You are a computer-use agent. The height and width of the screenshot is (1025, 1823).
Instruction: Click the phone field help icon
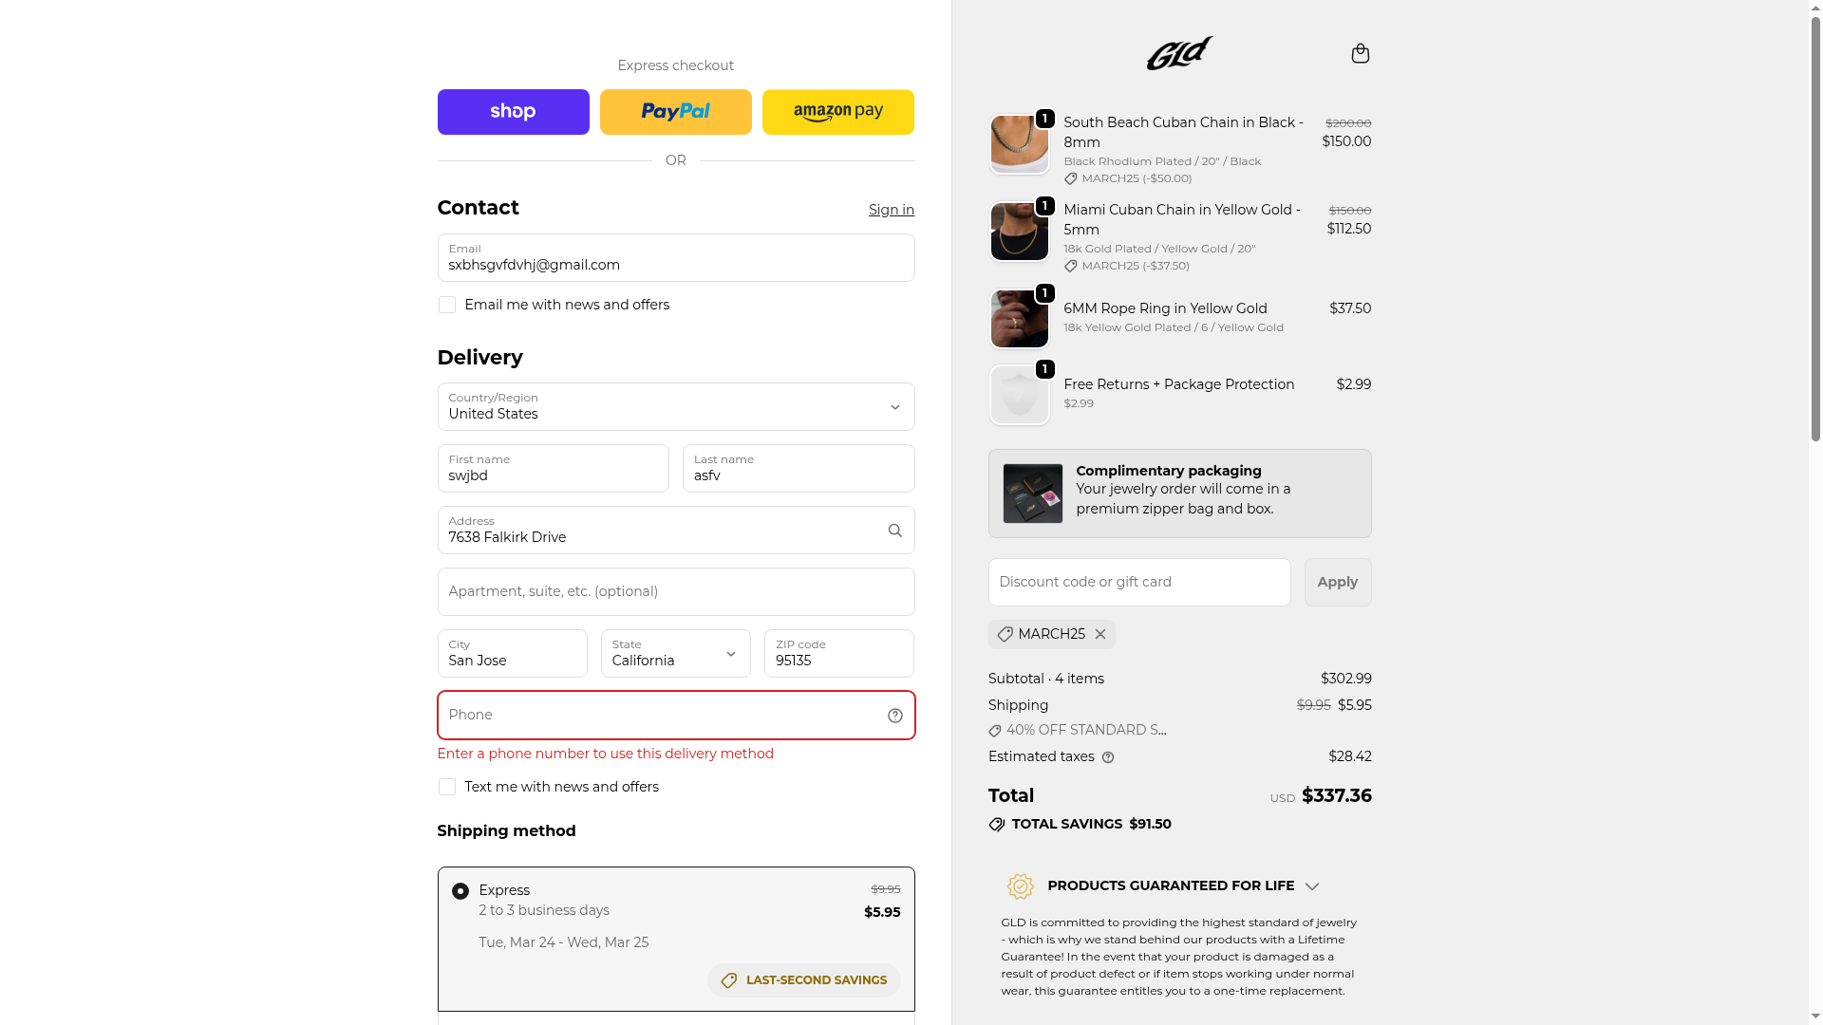tap(894, 716)
